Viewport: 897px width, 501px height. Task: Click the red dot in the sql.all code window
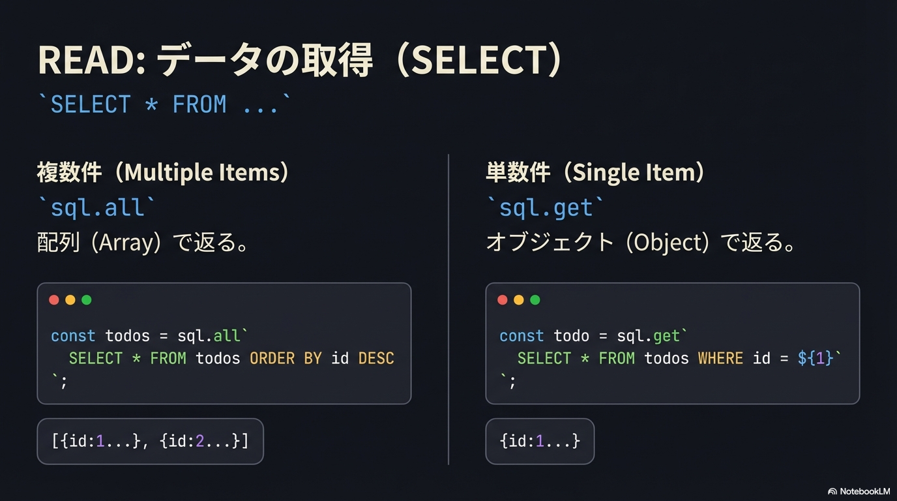pos(54,300)
